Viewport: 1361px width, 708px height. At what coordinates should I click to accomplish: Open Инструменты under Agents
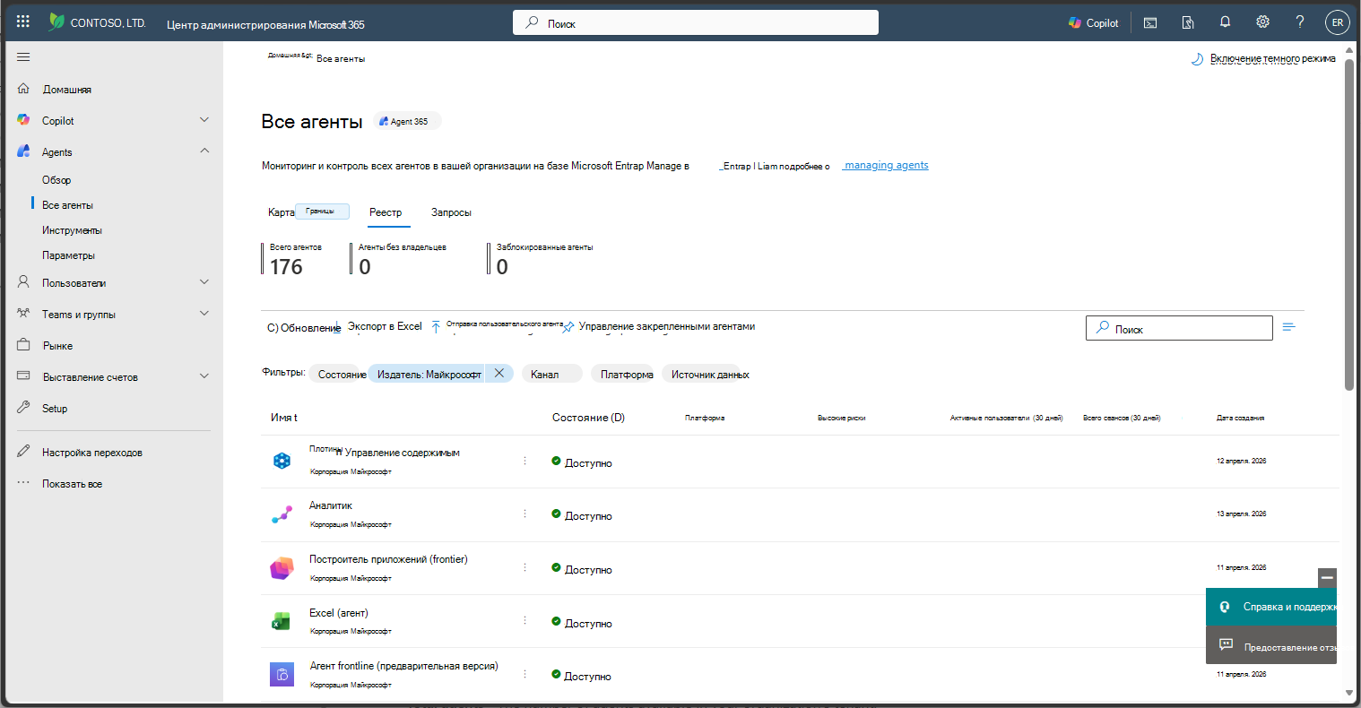coord(72,230)
